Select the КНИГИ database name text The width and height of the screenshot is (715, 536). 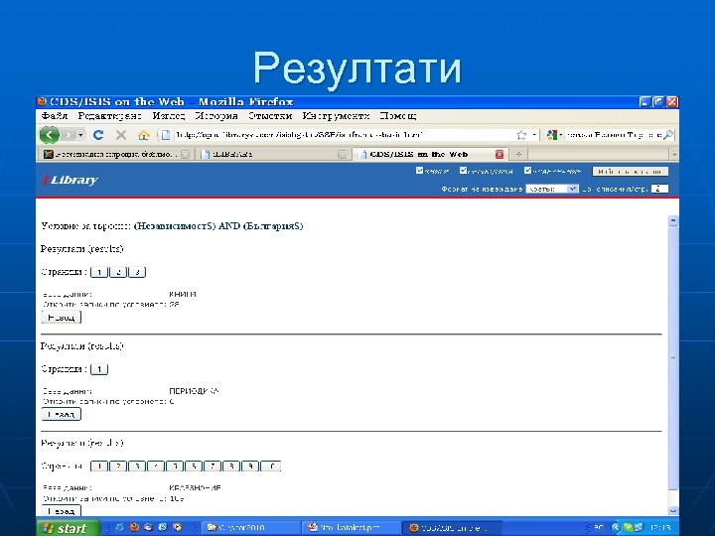(x=183, y=294)
